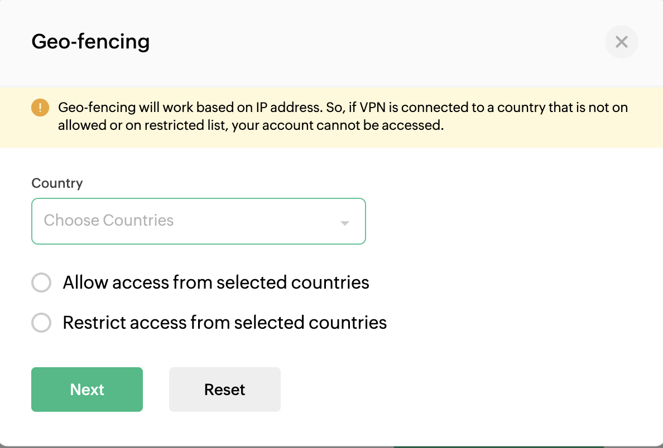Click the "Allow access from selected countries" label

(x=216, y=283)
